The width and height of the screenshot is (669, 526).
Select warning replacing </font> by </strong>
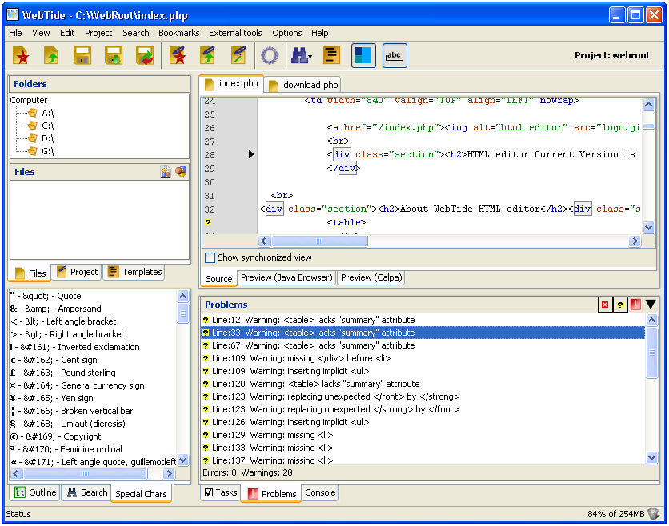pos(423,396)
